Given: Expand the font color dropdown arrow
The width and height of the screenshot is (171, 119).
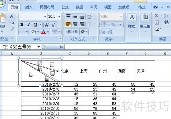Looking at the screenshot, I should pos(48,32).
